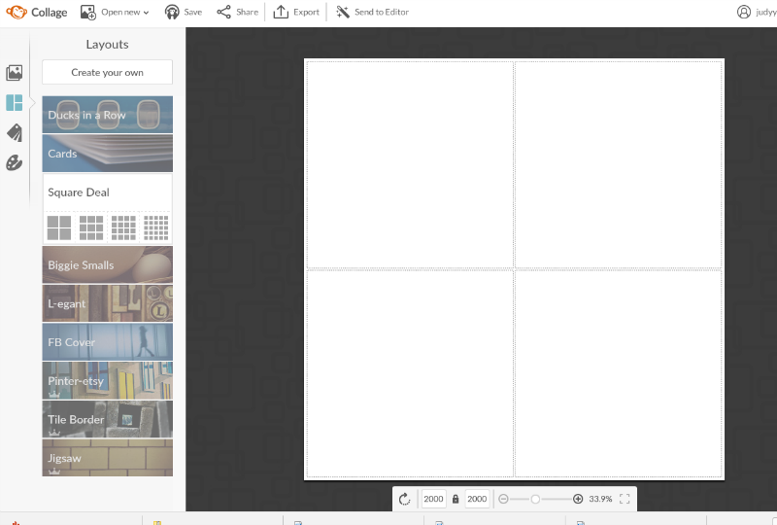Expand the Ducks in a Row layouts
Screen dimensions: 777x525
(x=107, y=115)
